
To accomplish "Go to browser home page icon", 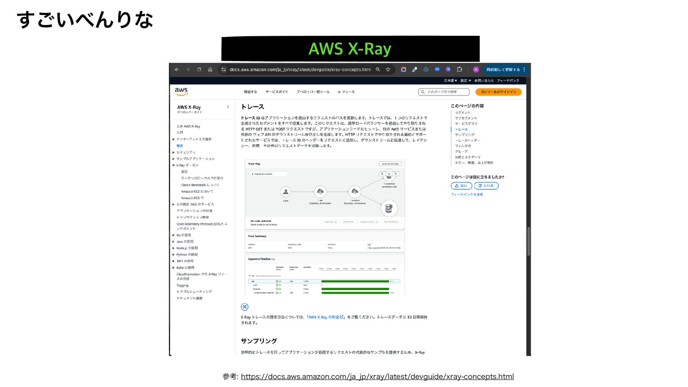I will point(210,70).
